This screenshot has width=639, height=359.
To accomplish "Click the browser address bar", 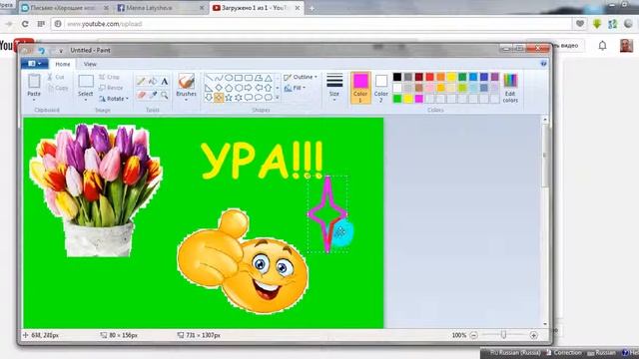I will point(312,24).
